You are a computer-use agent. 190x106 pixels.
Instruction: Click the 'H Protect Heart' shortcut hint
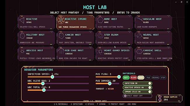click(x=116, y=104)
